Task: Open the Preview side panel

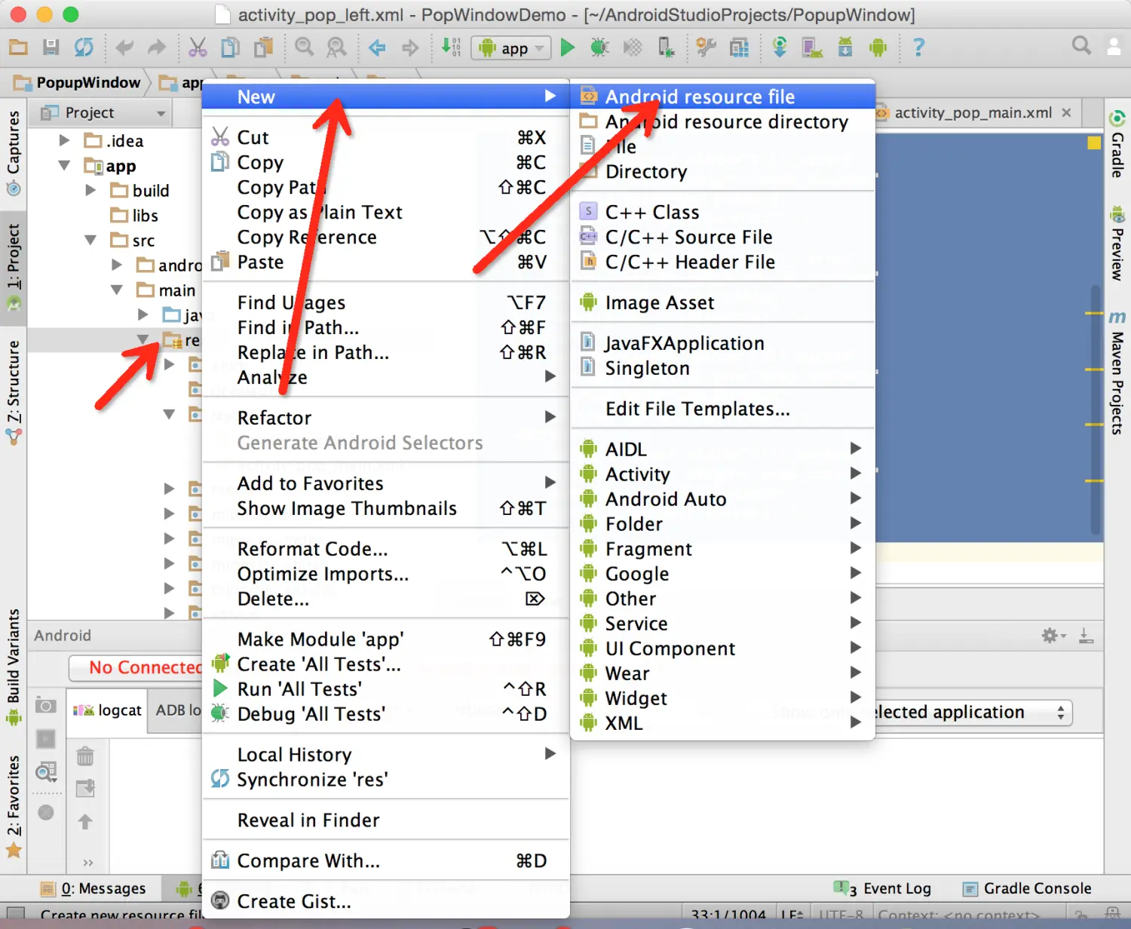Action: 1117,244
